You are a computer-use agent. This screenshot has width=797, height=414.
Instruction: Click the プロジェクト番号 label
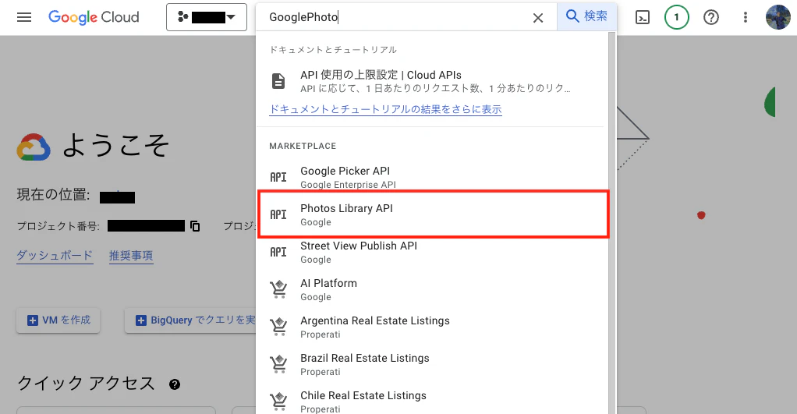(x=58, y=226)
